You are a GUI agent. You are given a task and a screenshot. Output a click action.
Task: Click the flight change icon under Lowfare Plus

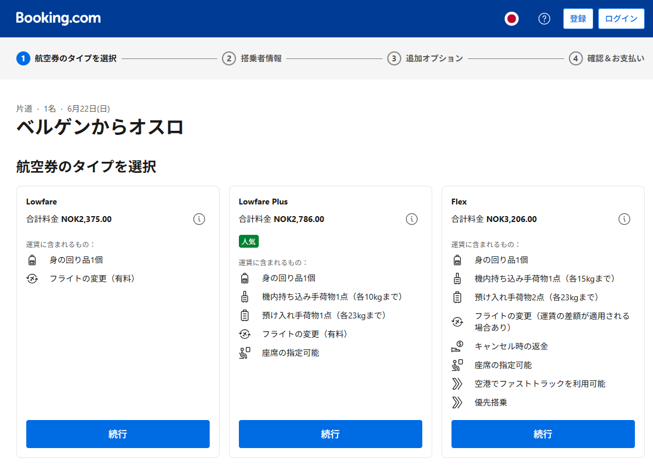pos(246,334)
